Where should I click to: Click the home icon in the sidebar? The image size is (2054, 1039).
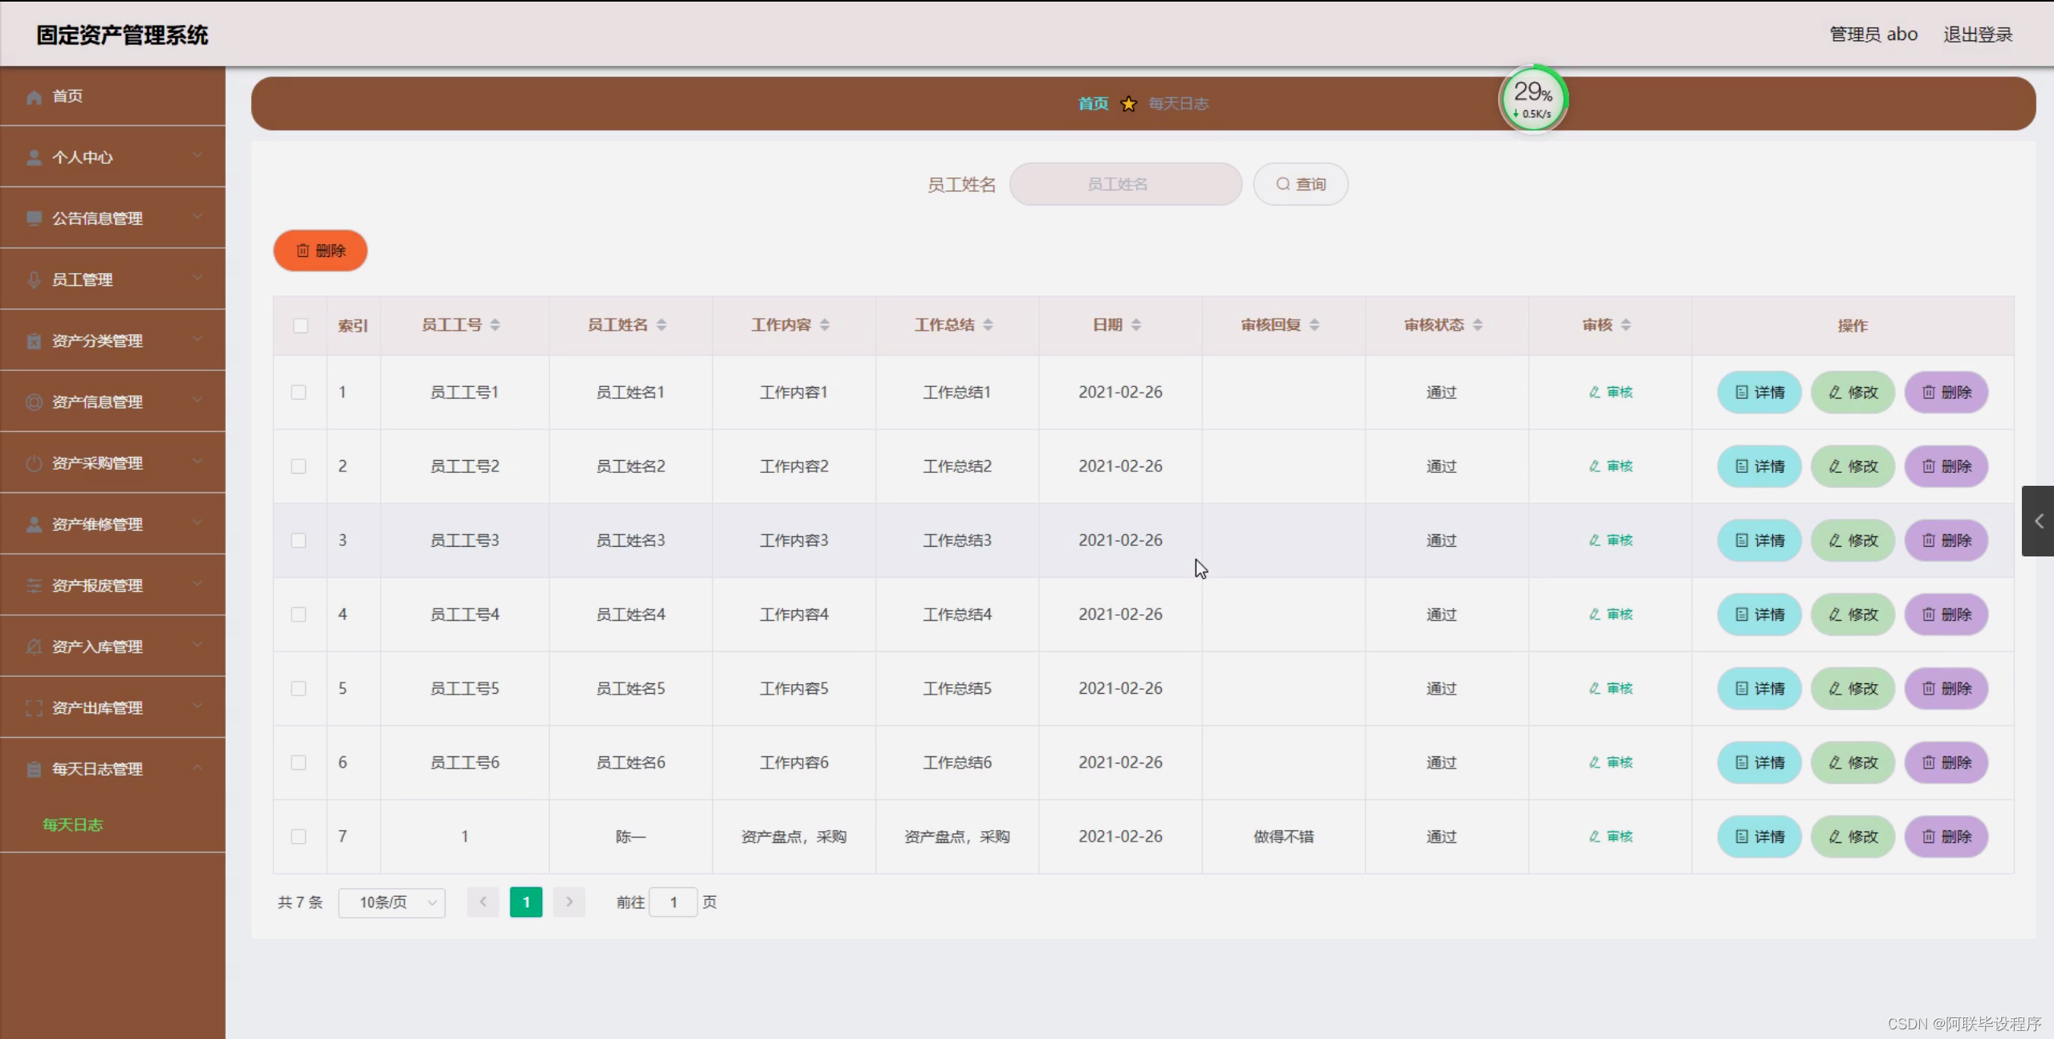click(x=34, y=96)
